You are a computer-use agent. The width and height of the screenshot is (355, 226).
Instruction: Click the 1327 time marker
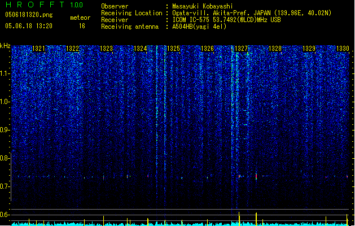click(x=242, y=49)
